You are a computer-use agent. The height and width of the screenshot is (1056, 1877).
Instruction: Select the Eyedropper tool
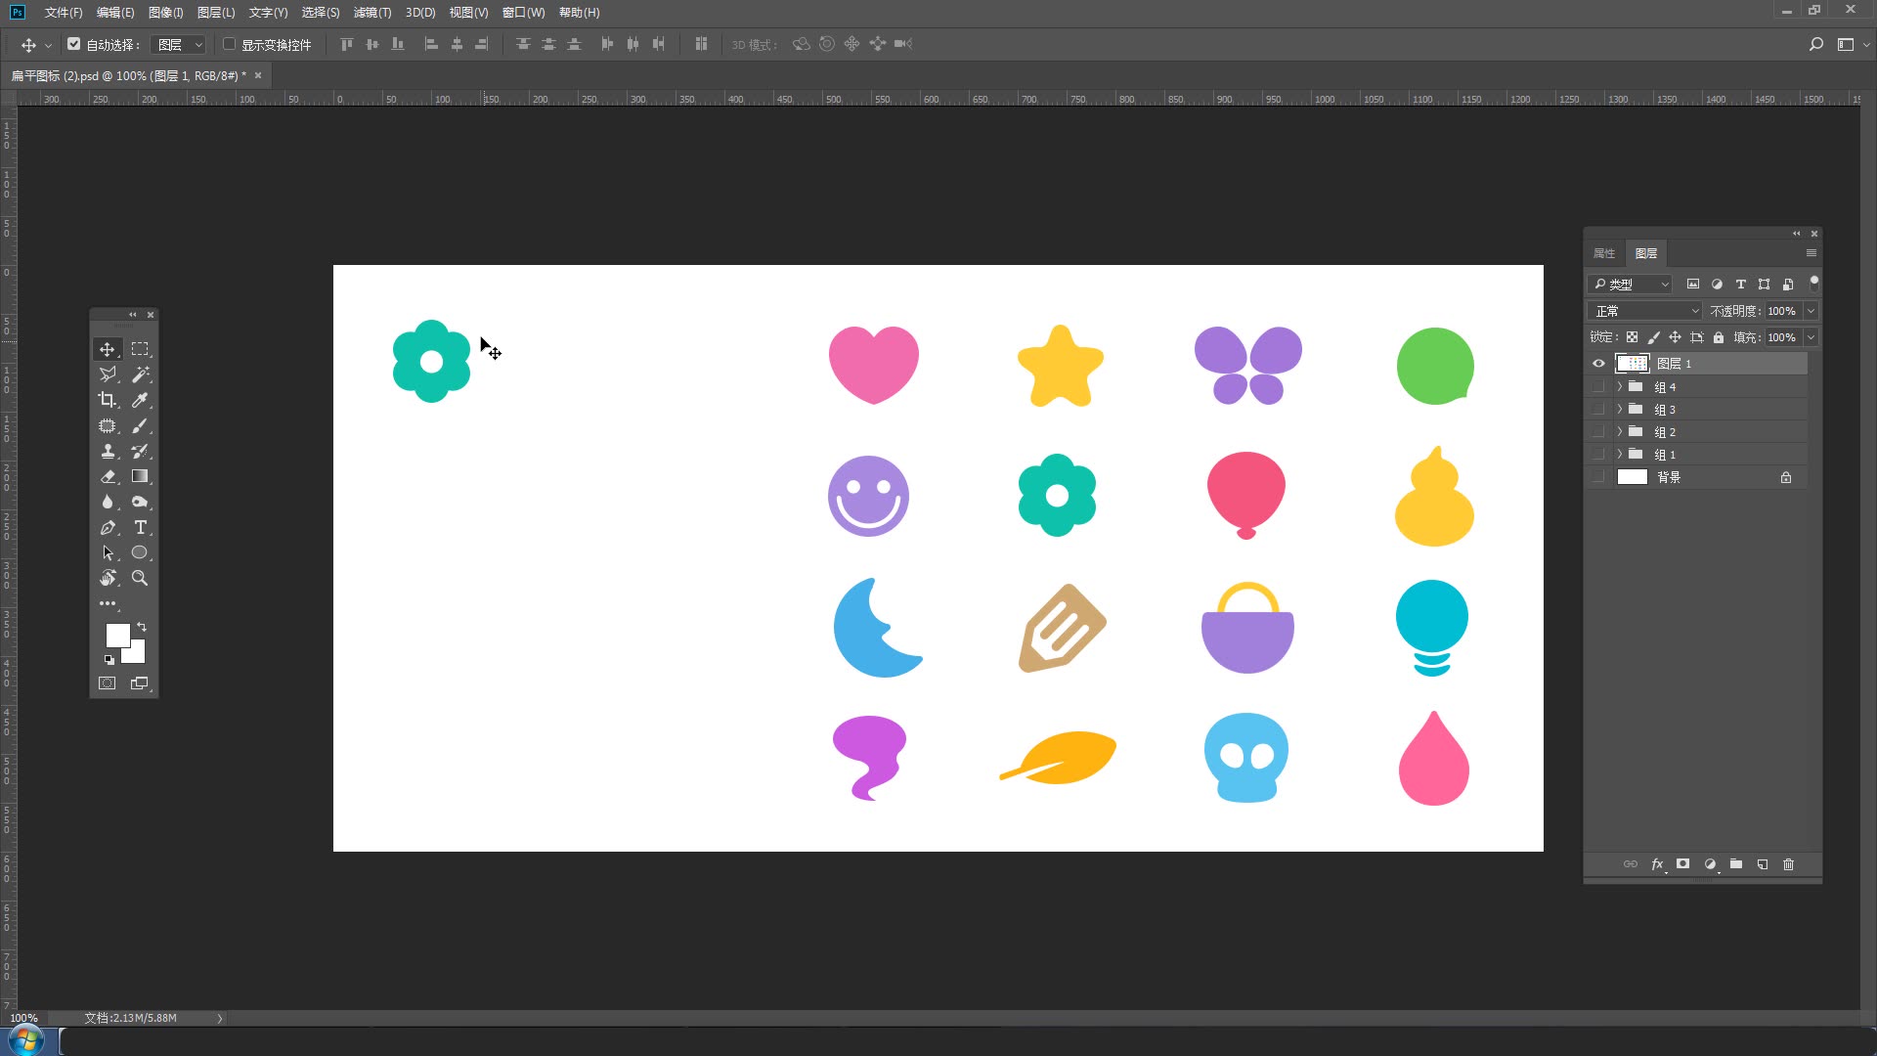[140, 400]
